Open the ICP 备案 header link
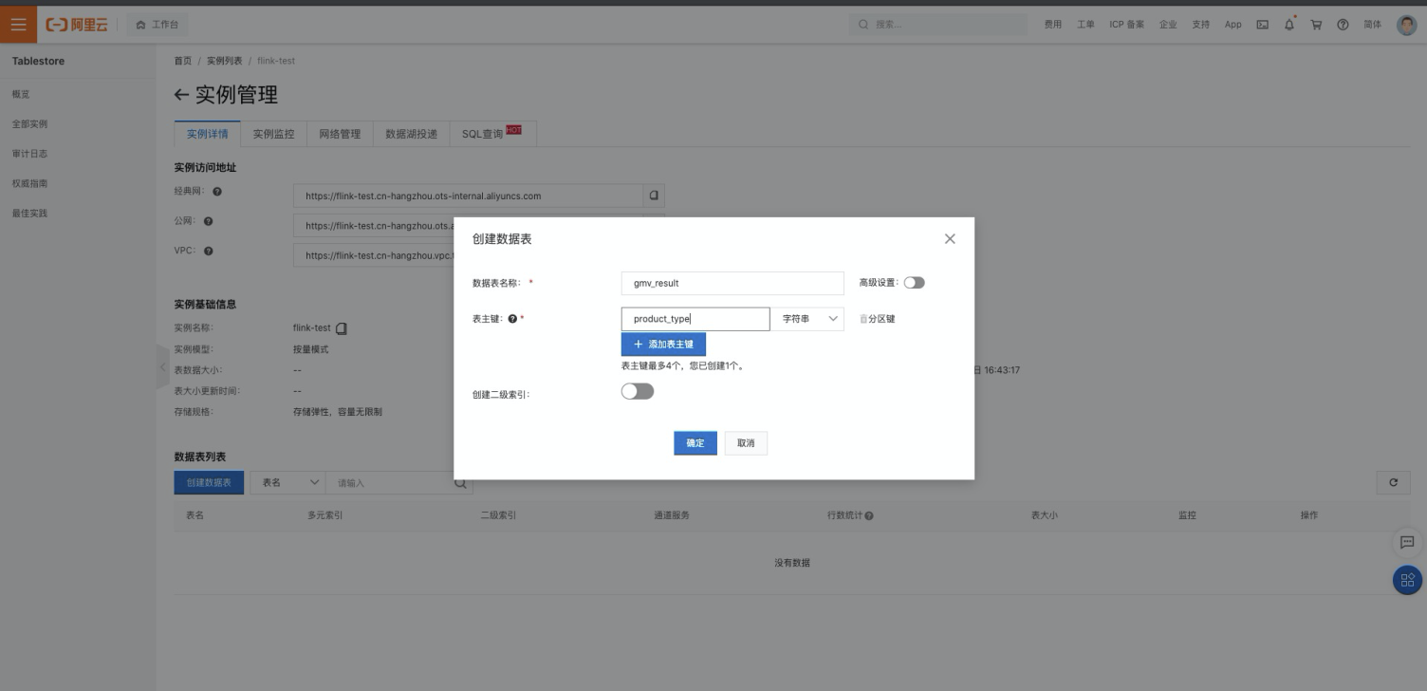1427x691 pixels. [1127, 25]
